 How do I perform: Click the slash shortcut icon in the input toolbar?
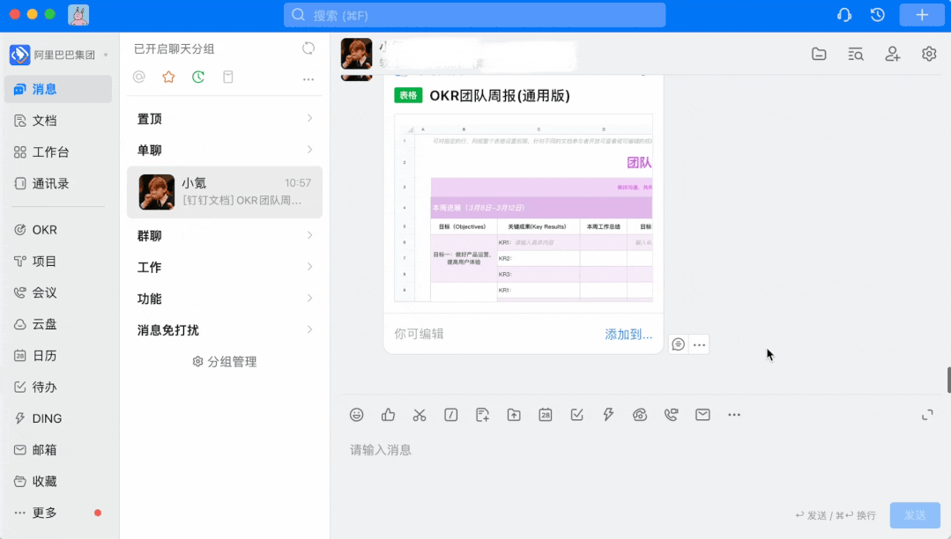click(450, 415)
